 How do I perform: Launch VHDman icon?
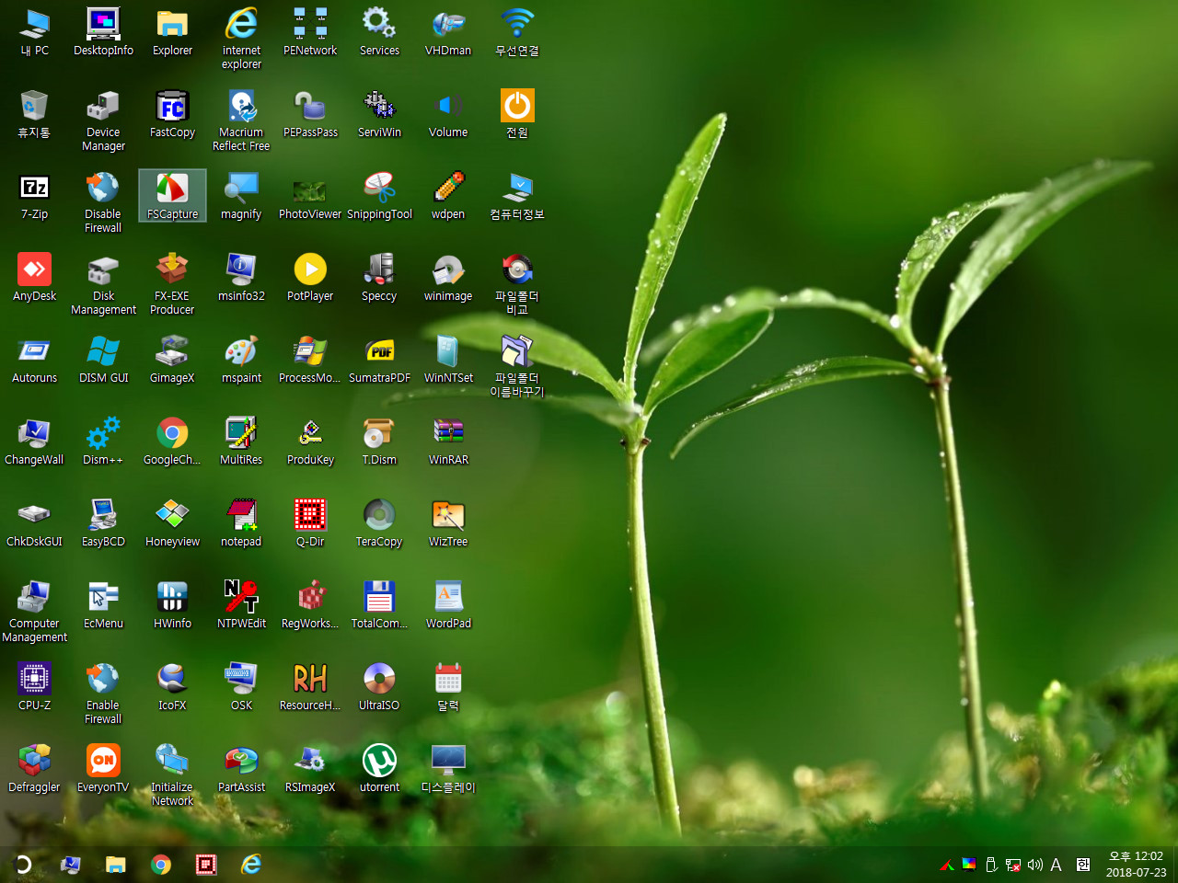click(448, 32)
